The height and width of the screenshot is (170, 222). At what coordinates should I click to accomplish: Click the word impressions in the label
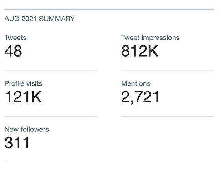(160, 38)
